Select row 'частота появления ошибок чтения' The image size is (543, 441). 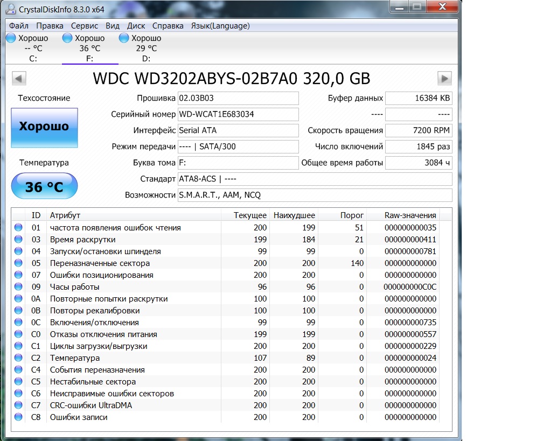pos(225,227)
